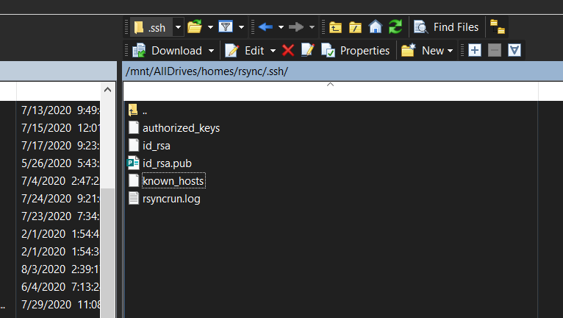Click the open directory folder icon

point(195,27)
